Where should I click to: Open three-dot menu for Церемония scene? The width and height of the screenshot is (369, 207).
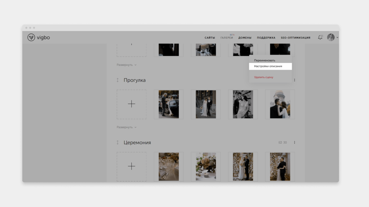tap(294, 142)
